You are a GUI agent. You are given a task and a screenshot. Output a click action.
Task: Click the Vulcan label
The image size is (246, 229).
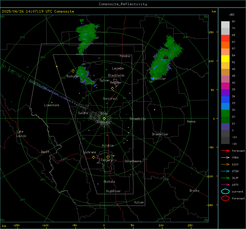tap(139, 202)
